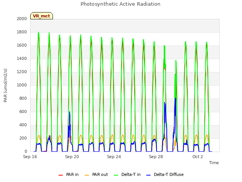242x182 pixels.
Task: Click the PAR (umol/m2/s) y-axis label
Action: [x=5, y=85]
